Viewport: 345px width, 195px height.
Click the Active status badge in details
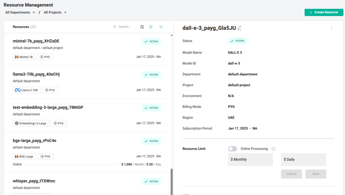point(237,41)
